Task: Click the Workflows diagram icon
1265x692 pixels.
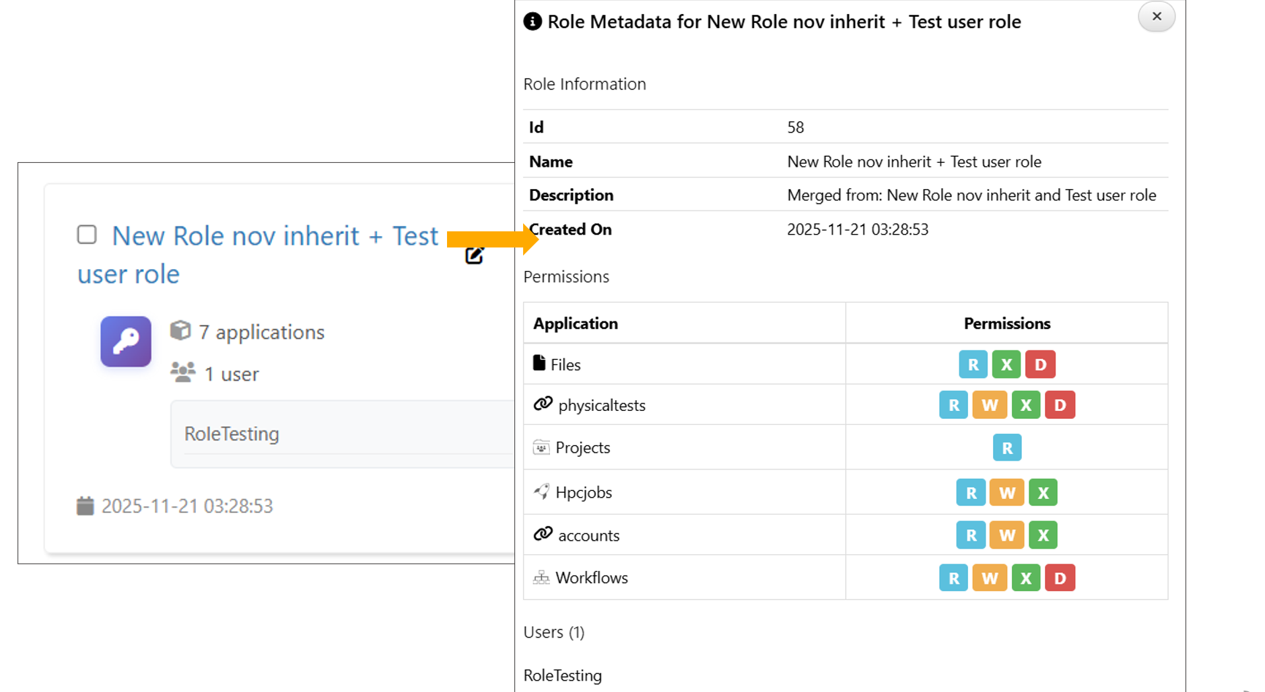Action: point(541,577)
